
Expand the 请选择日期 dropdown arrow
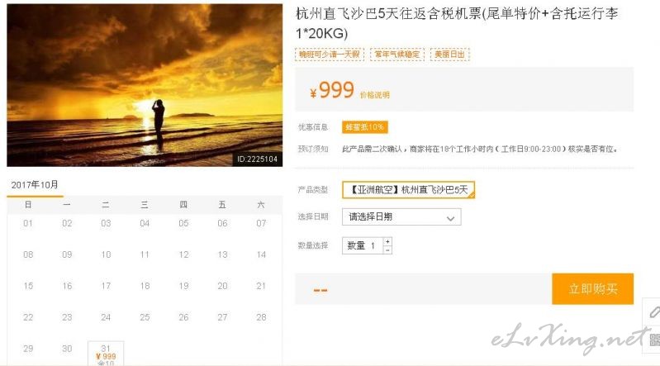point(450,218)
